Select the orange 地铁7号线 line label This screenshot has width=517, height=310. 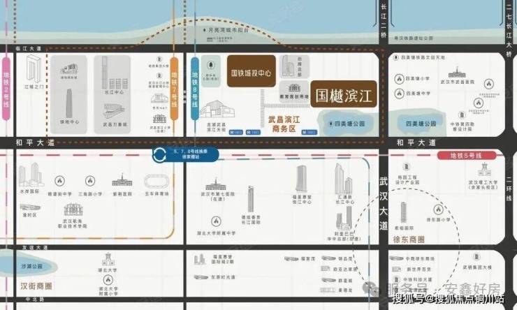click(174, 89)
